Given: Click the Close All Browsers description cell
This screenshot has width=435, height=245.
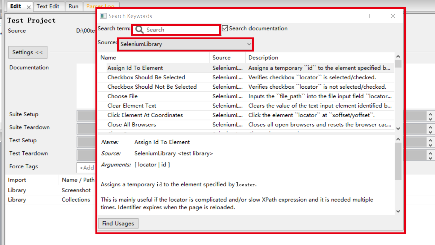Looking at the screenshot, I should pos(320,125).
